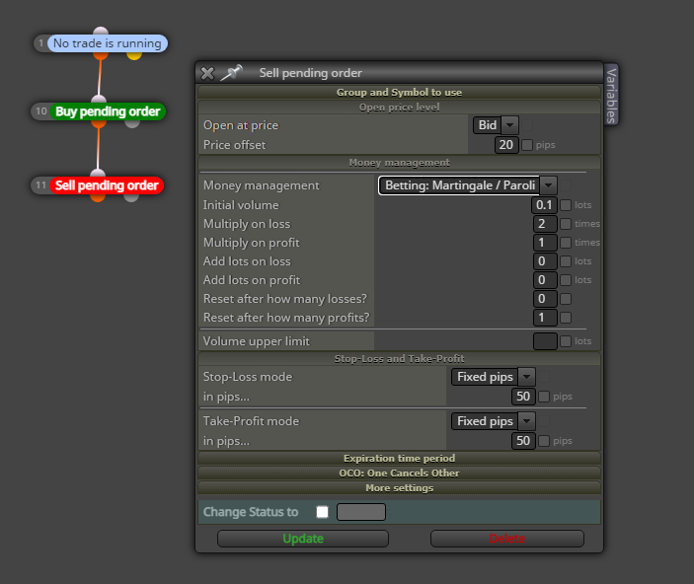Toggle the Volume upper limit checkbox
This screenshot has width=694, height=584.
(x=566, y=341)
